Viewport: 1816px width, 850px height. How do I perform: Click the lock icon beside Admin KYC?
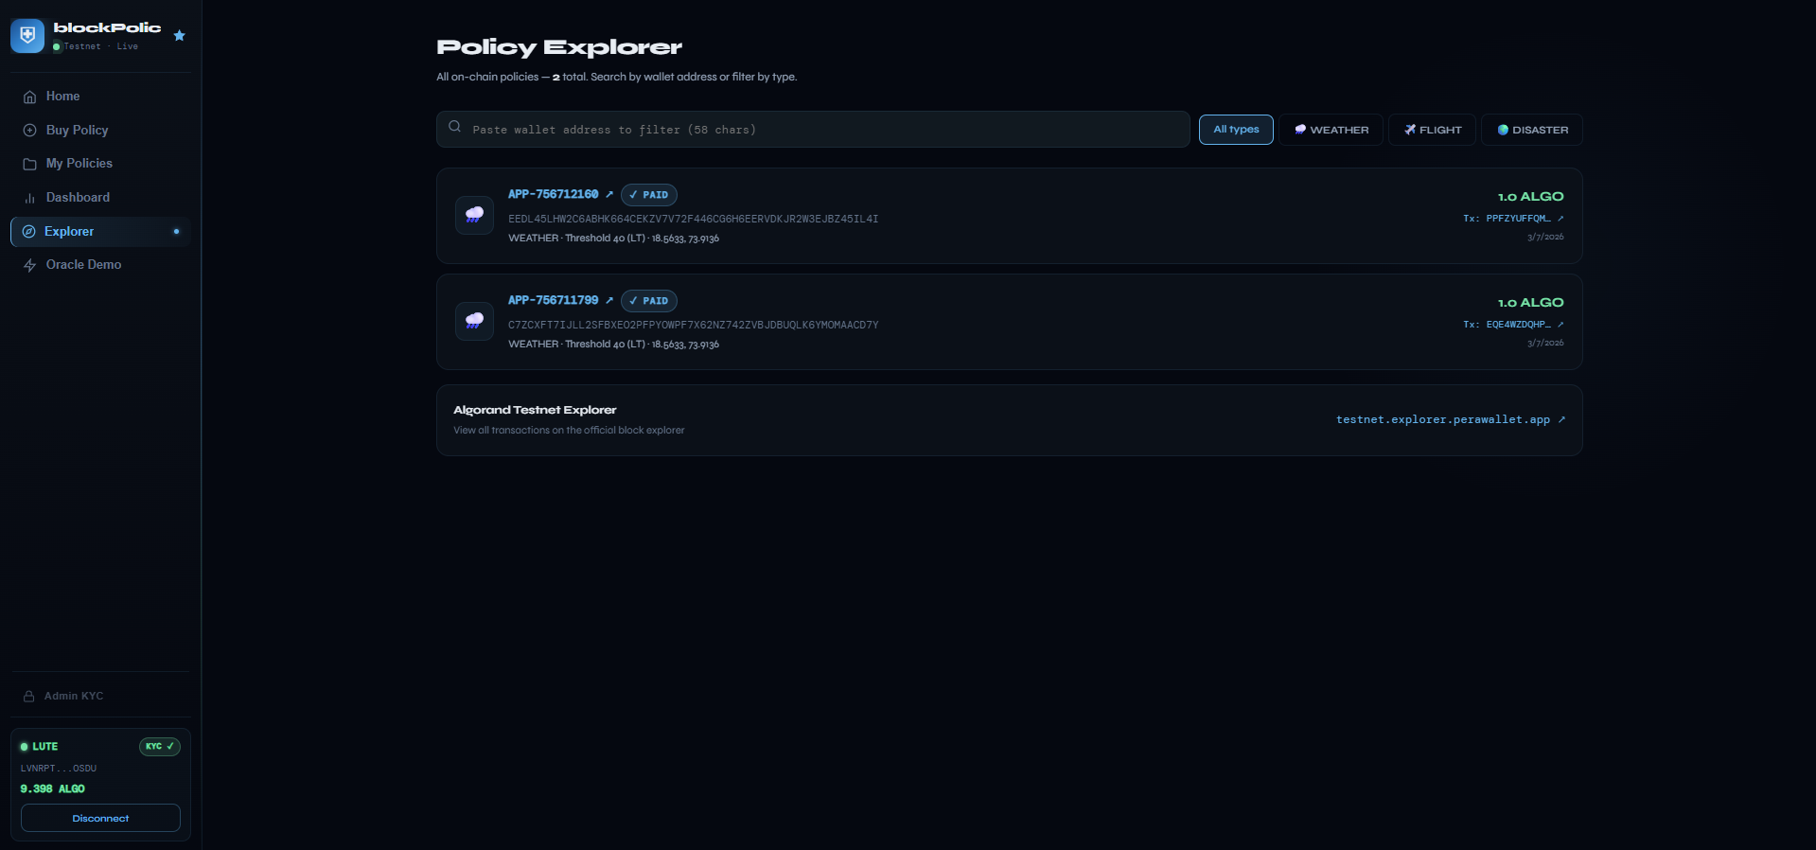[x=29, y=696]
